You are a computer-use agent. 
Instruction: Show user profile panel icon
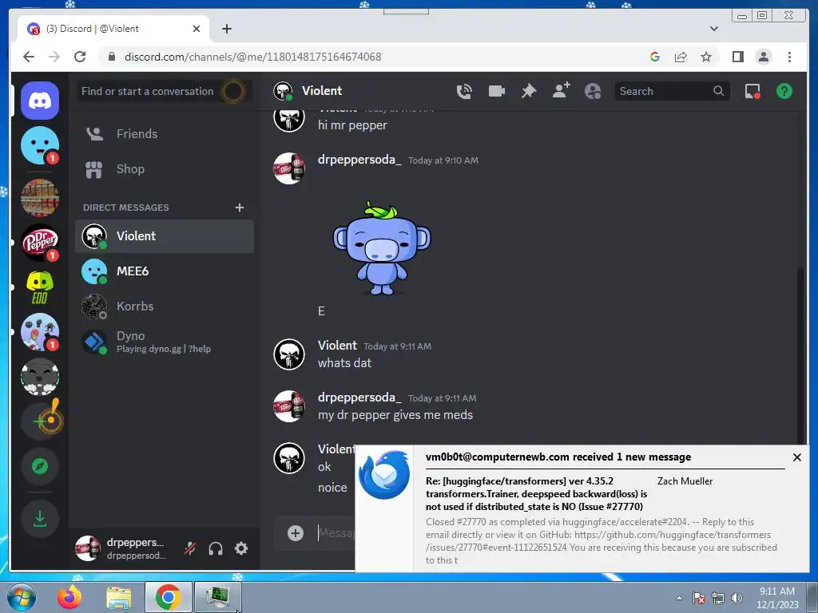coord(593,91)
